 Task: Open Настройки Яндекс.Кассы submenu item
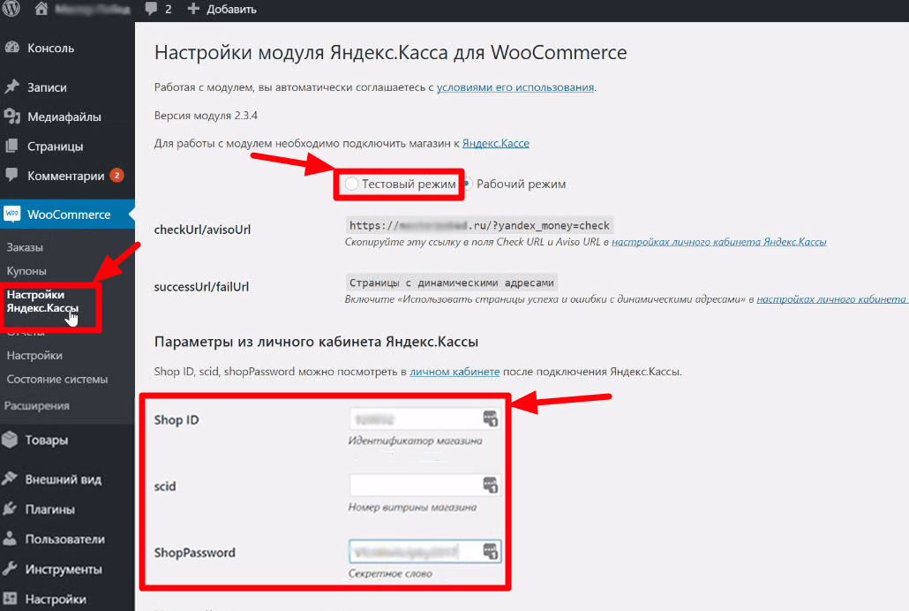point(42,301)
